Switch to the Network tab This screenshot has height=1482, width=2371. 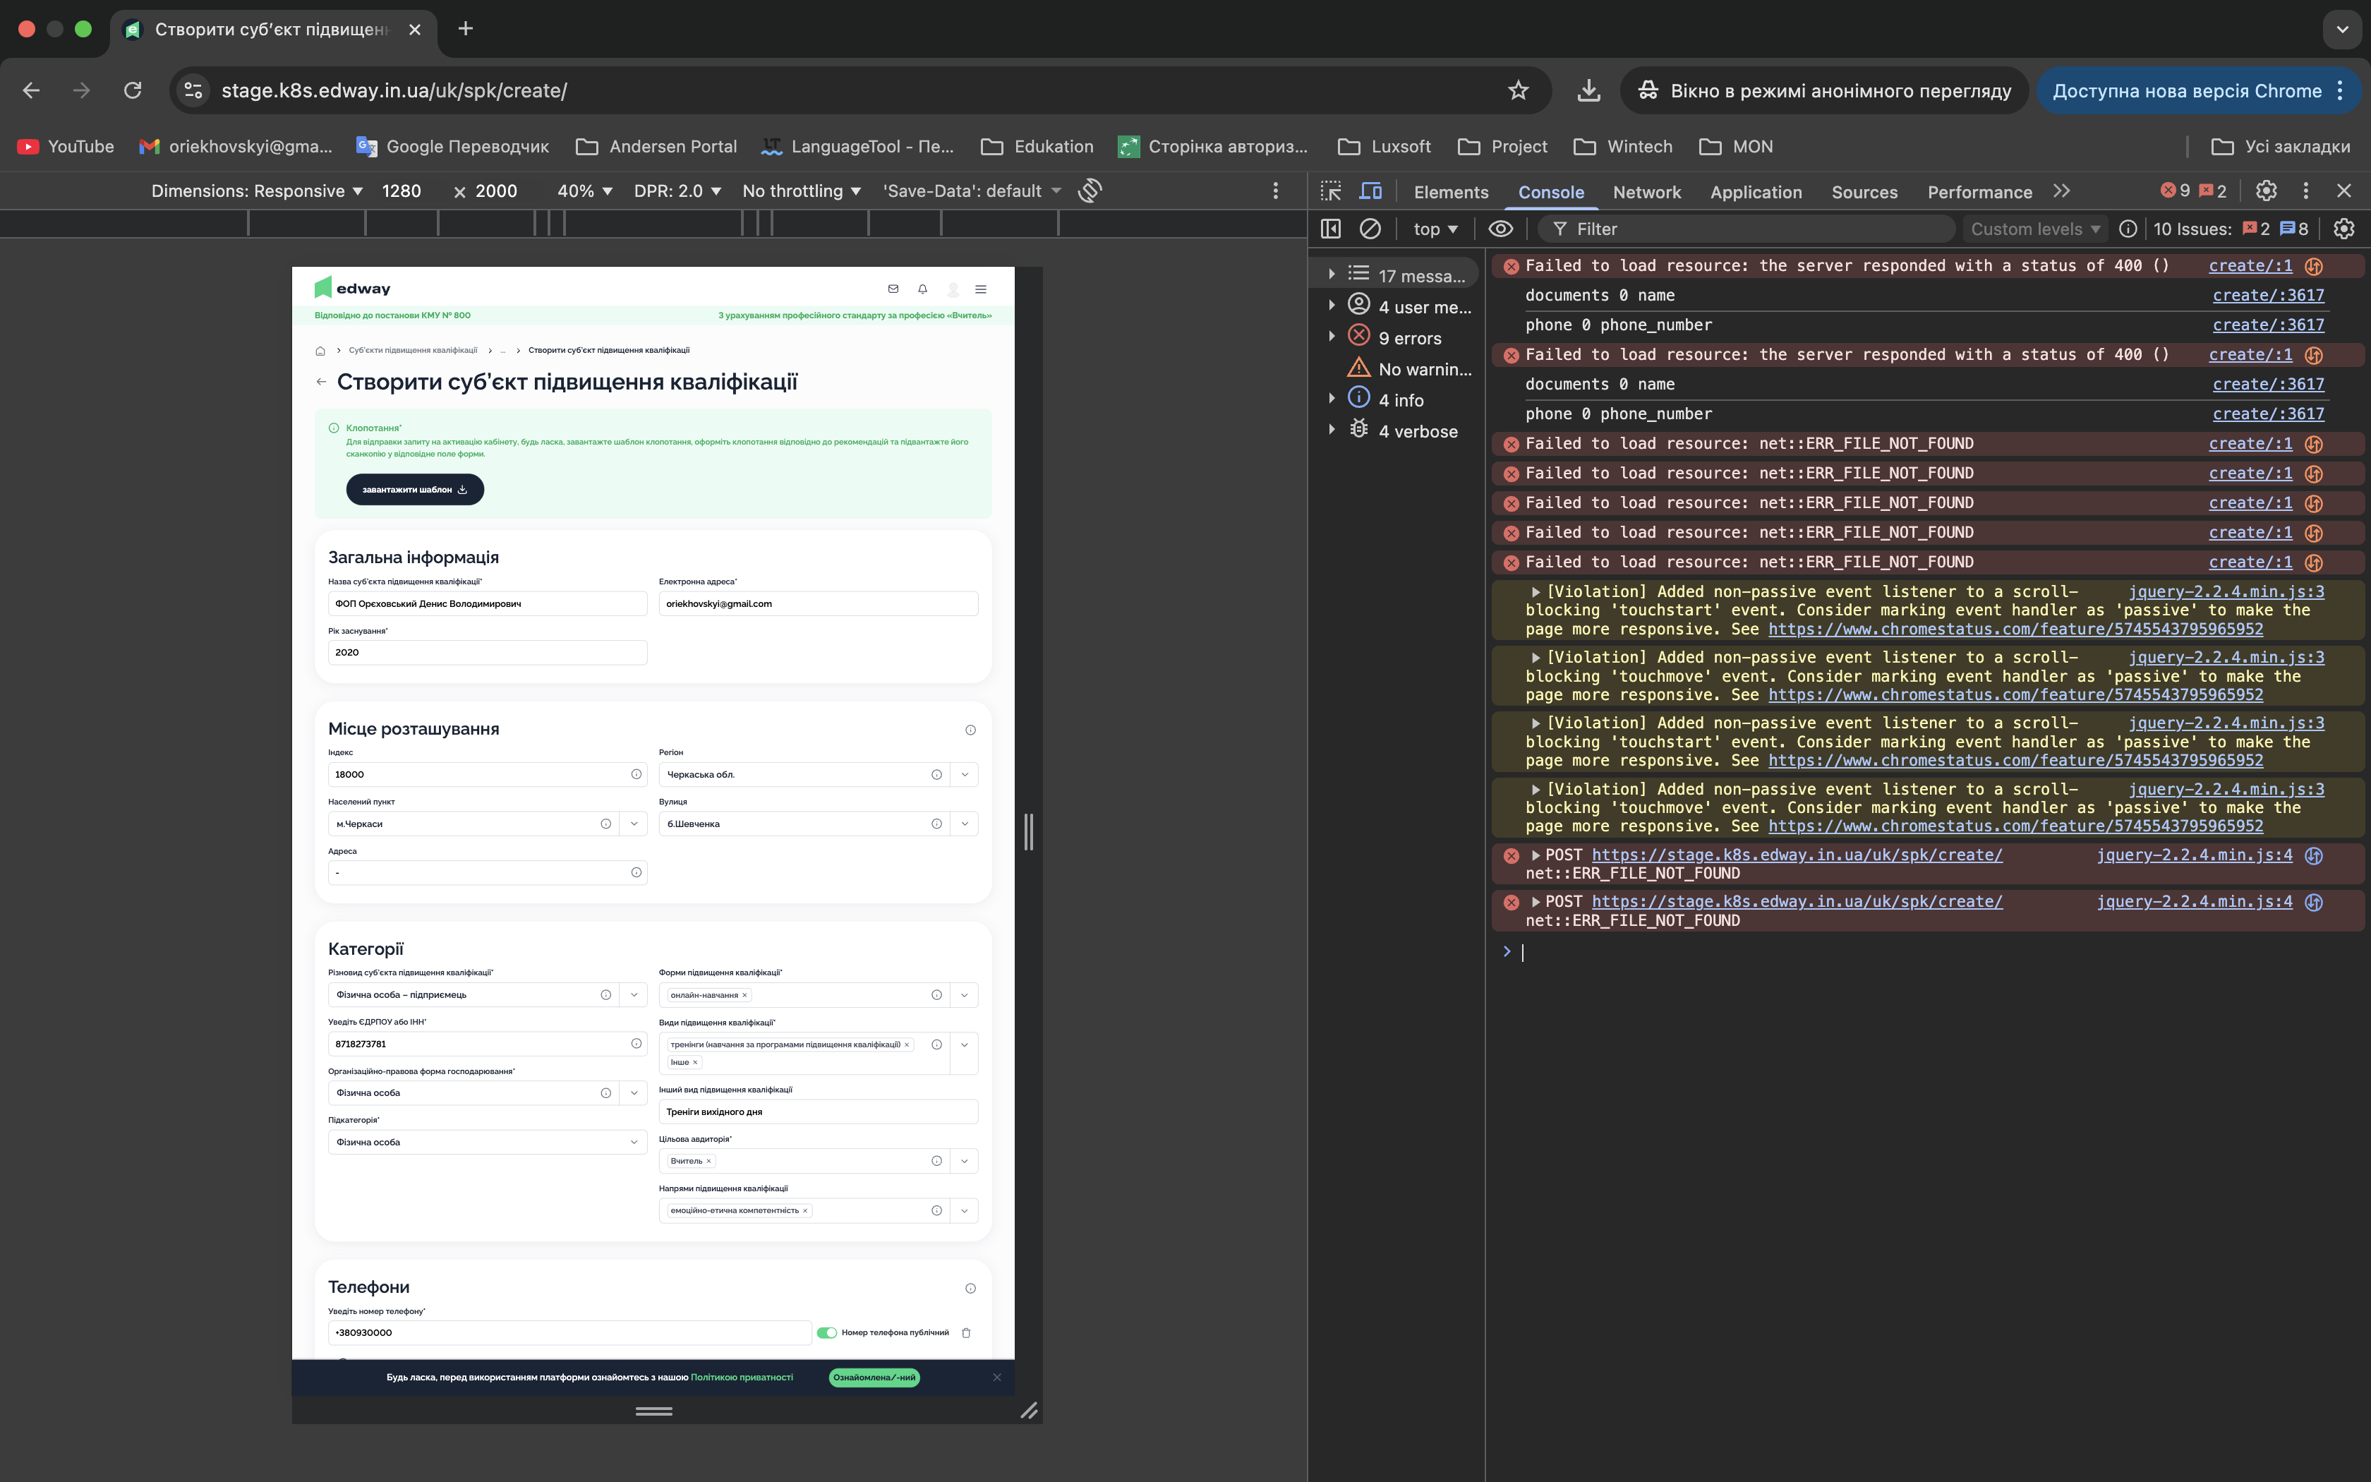pos(1646,192)
